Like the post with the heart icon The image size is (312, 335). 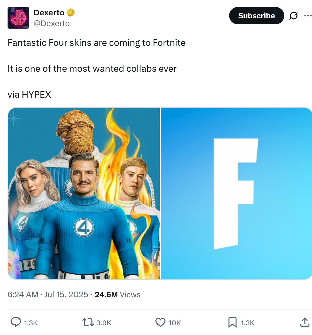tap(160, 322)
